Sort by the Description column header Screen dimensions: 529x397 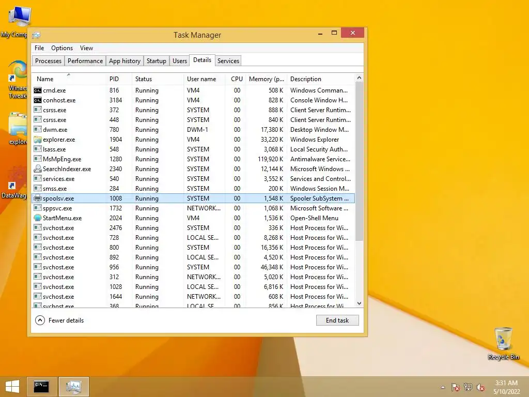[x=321, y=79]
